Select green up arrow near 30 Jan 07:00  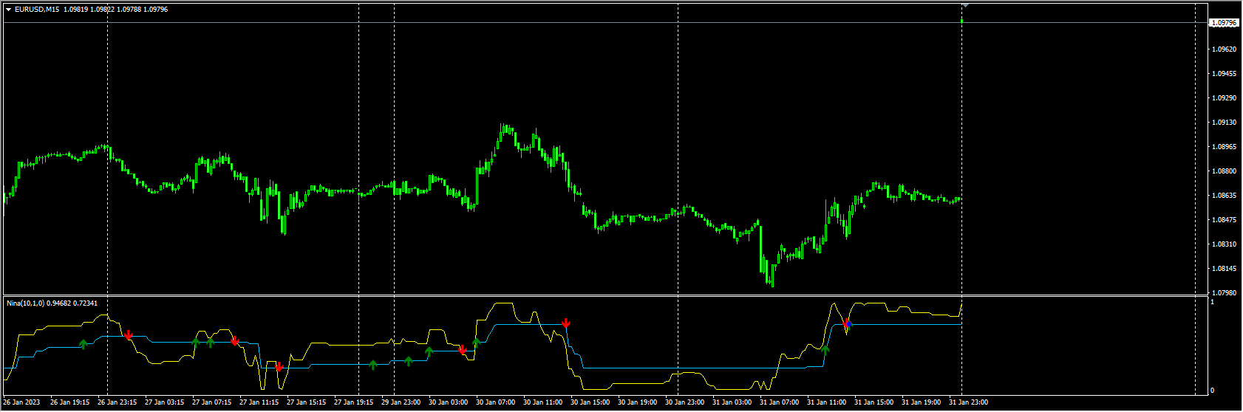click(x=477, y=342)
